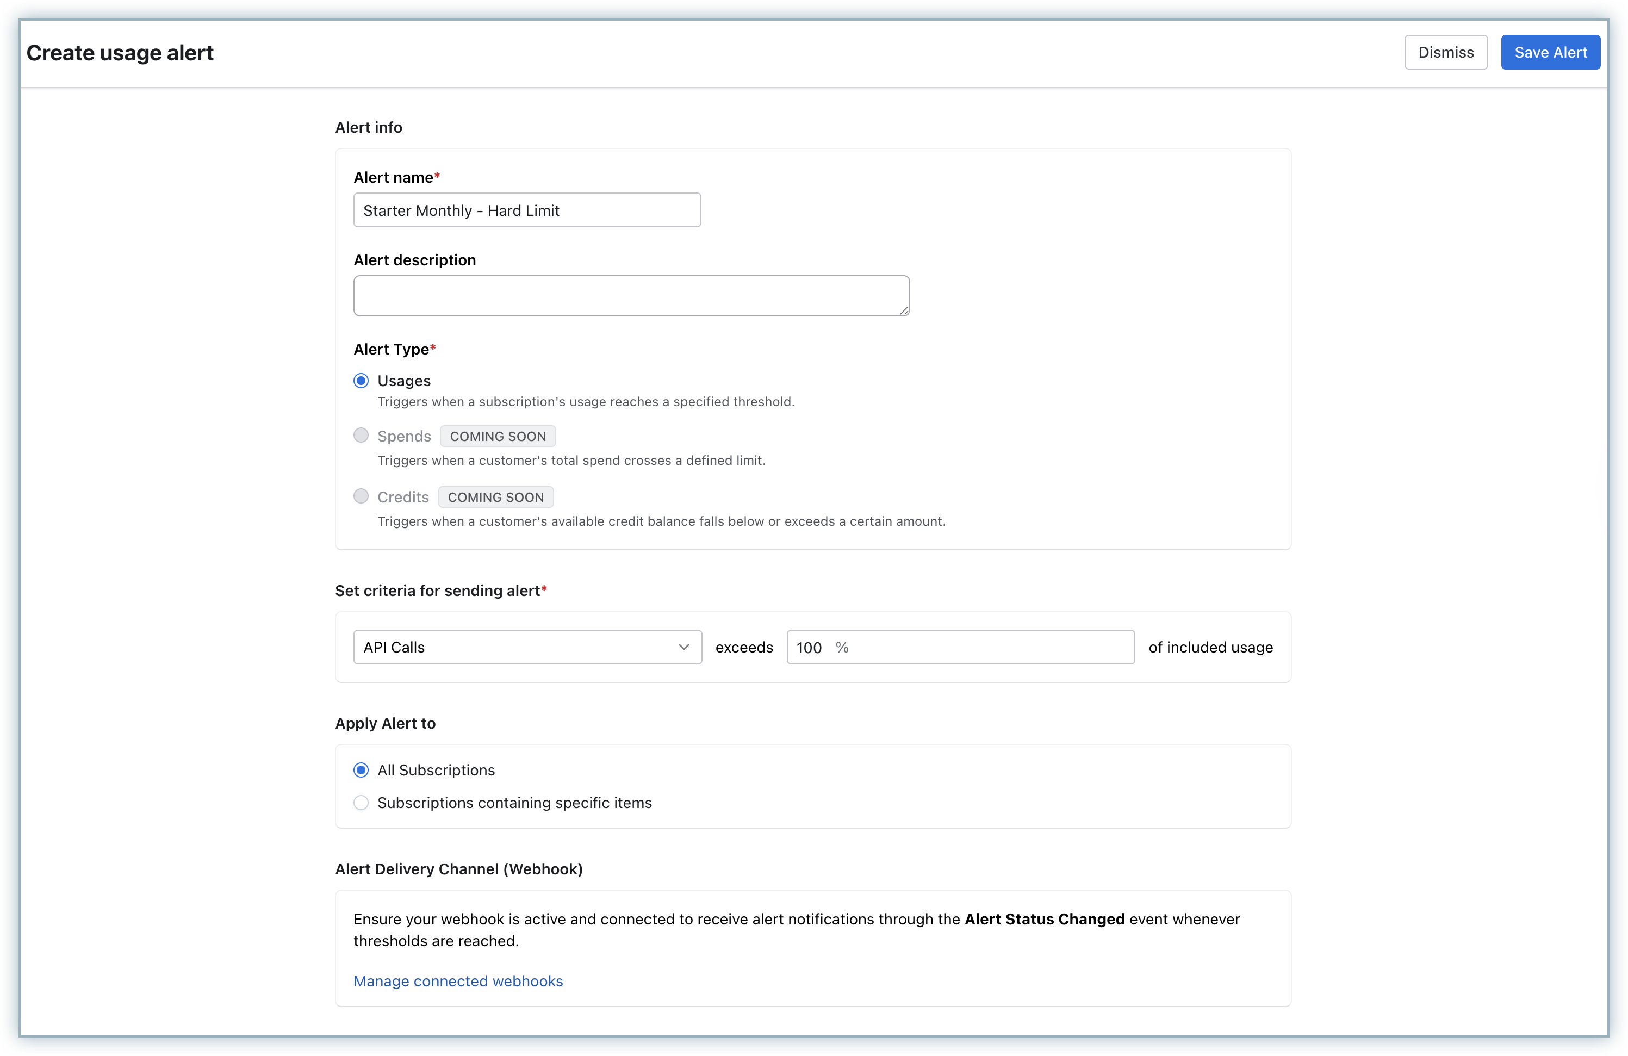Click the COMING SOON badge beside Spends
This screenshot has height=1056, width=1628.
pyautogui.click(x=498, y=436)
